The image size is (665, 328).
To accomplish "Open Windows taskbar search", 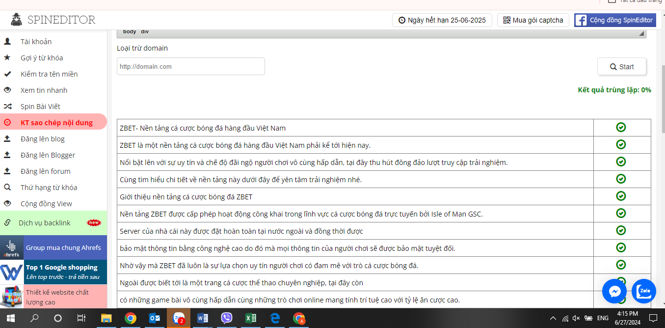I will click(x=34, y=318).
